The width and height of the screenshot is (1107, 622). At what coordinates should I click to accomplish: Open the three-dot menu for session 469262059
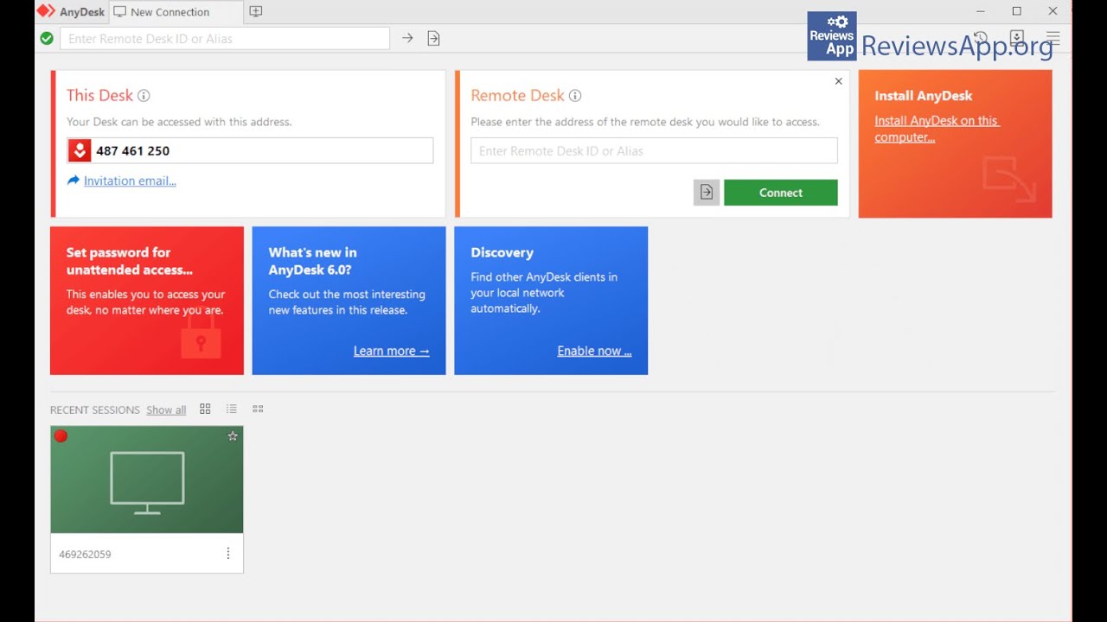pyautogui.click(x=228, y=553)
